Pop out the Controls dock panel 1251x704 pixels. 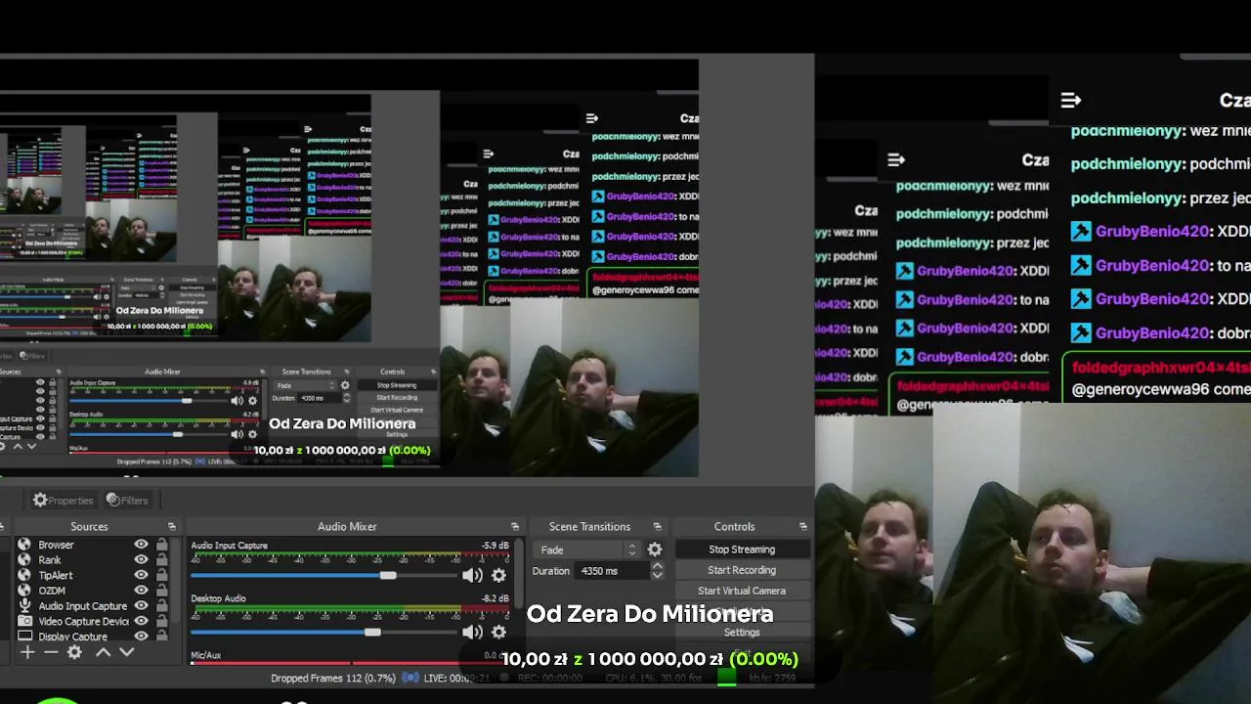pyautogui.click(x=803, y=527)
